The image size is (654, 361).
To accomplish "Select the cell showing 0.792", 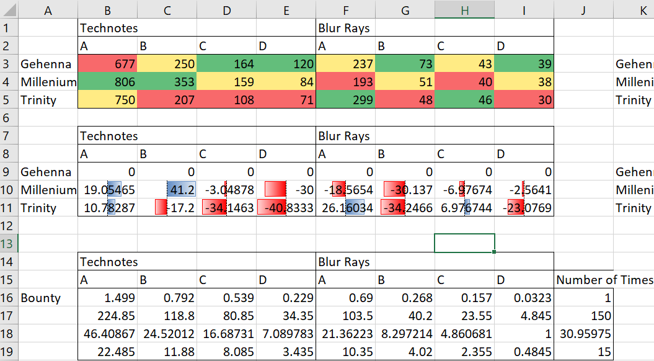I will click(x=167, y=298).
